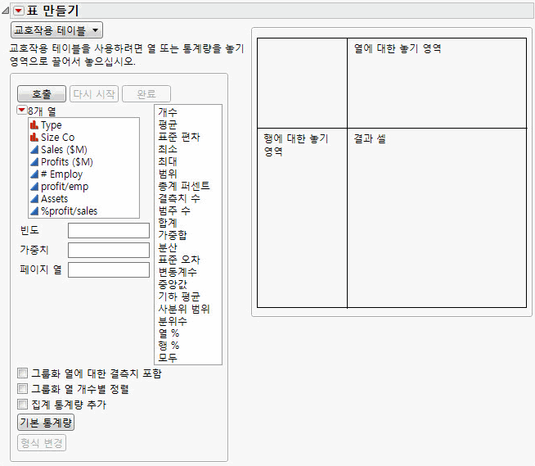Select the 가중합 statistic
Image resolution: width=535 pixels, height=466 pixels.
click(x=173, y=235)
